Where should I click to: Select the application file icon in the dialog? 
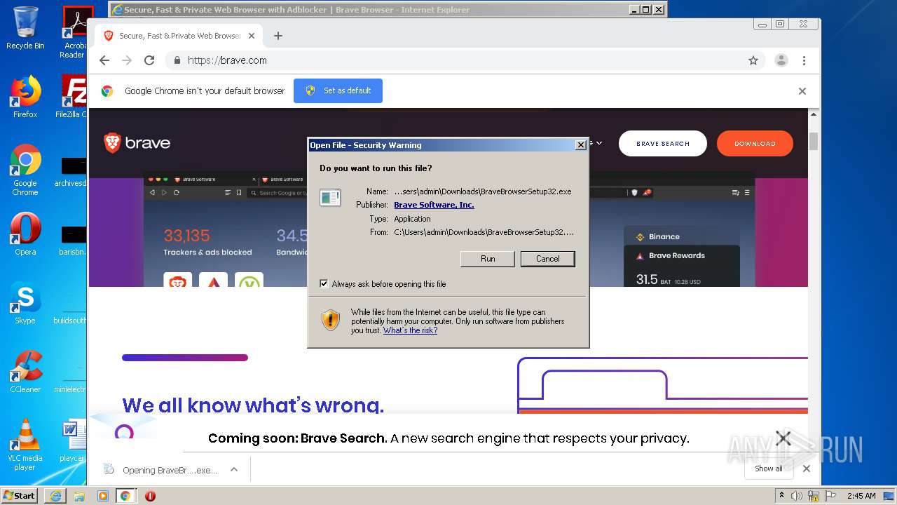[330, 198]
